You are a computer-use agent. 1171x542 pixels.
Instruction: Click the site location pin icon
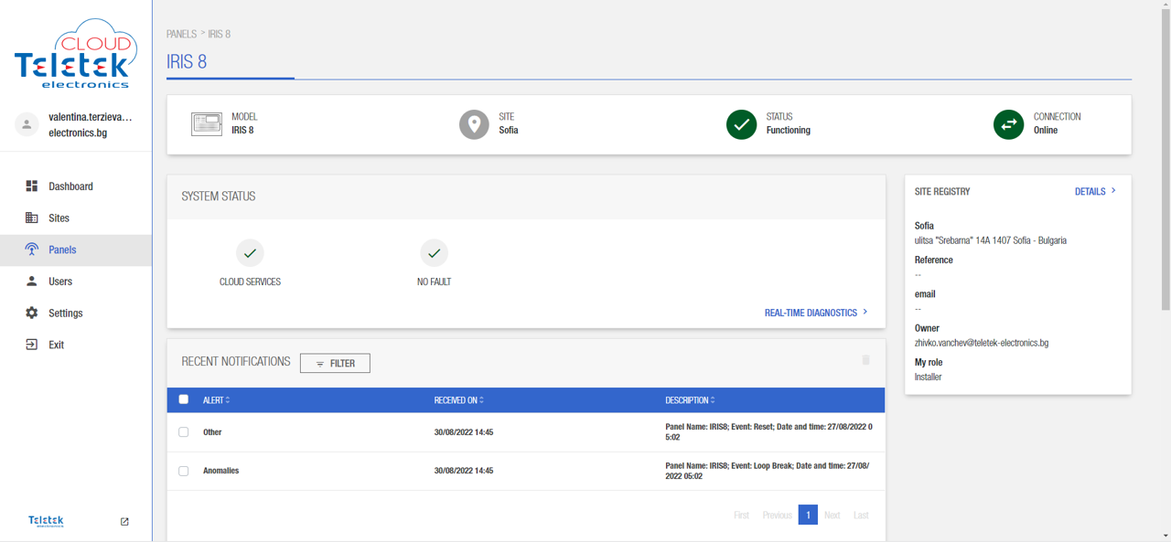(474, 124)
